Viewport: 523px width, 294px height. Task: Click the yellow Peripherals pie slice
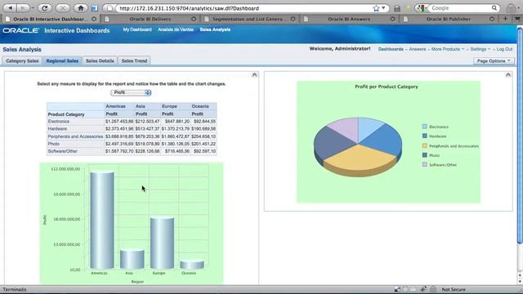coord(360,158)
